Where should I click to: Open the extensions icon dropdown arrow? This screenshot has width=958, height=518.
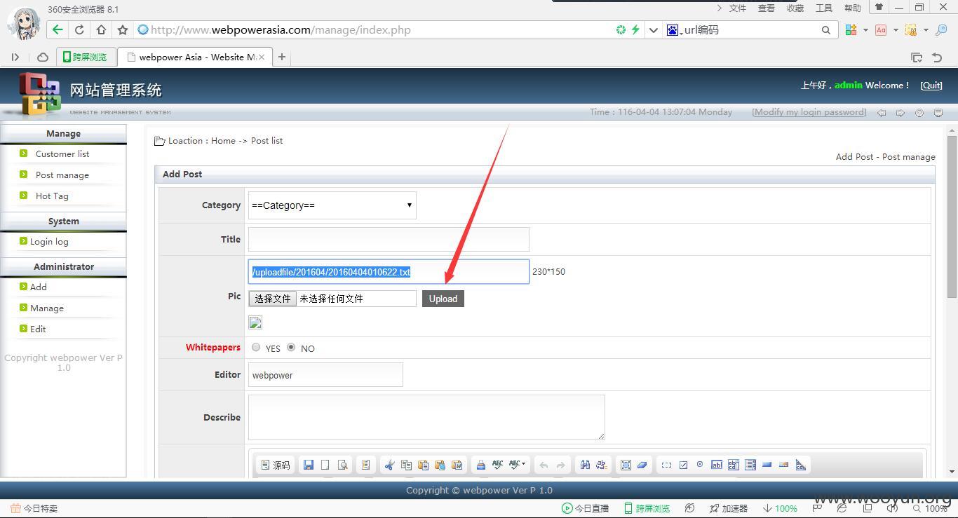point(865,29)
